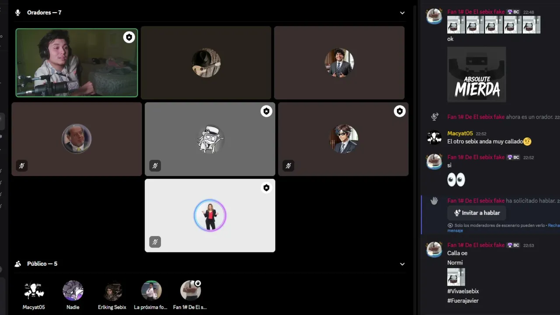Click moderator badge on sunglasses avatar tile
The width and height of the screenshot is (560, 315).
[x=399, y=111]
